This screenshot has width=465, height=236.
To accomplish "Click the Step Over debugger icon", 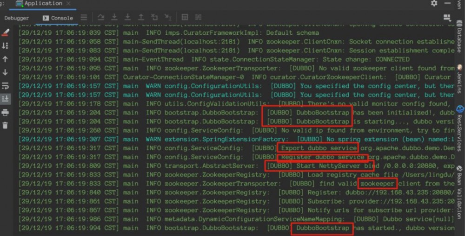I will coord(101,18).
